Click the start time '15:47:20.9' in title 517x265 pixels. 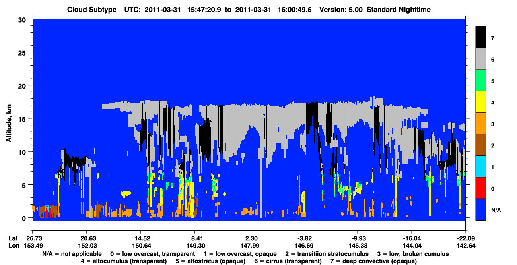pos(205,9)
